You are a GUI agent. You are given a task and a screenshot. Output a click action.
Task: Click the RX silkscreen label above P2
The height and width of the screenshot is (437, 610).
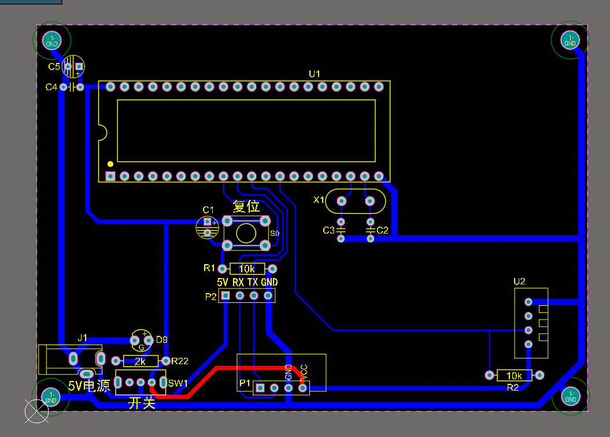pyautogui.click(x=238, y=282)
